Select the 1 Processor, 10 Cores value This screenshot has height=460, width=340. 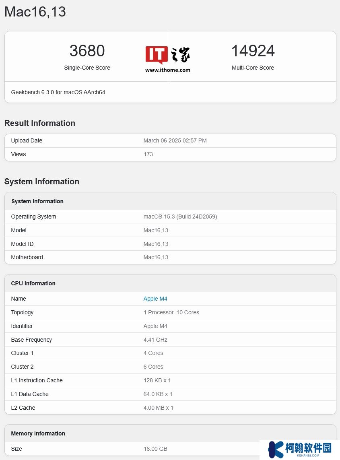point(171,312)
